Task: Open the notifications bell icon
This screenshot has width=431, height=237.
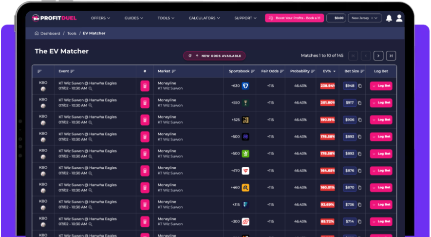Action: [389, 18]
